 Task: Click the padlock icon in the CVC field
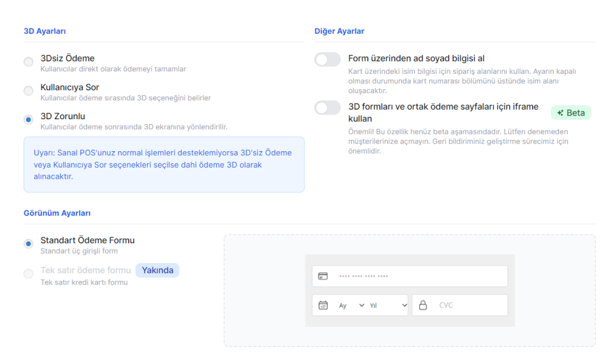pyautogui.click(x=422, y=305)
